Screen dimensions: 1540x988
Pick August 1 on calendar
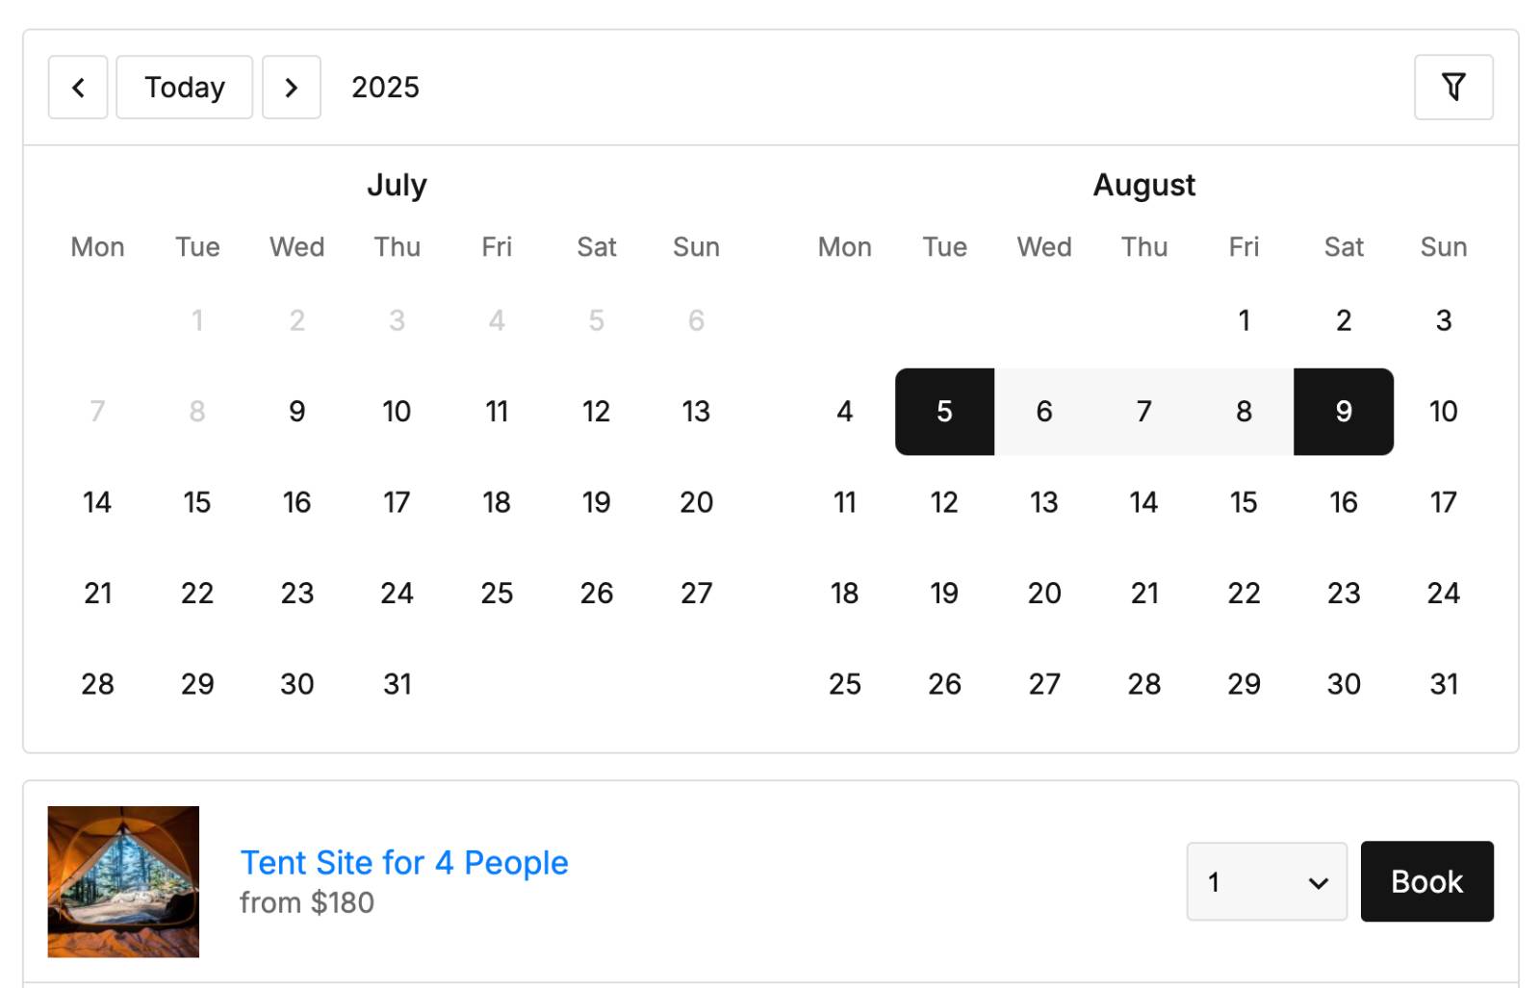tap(1244, 320)
